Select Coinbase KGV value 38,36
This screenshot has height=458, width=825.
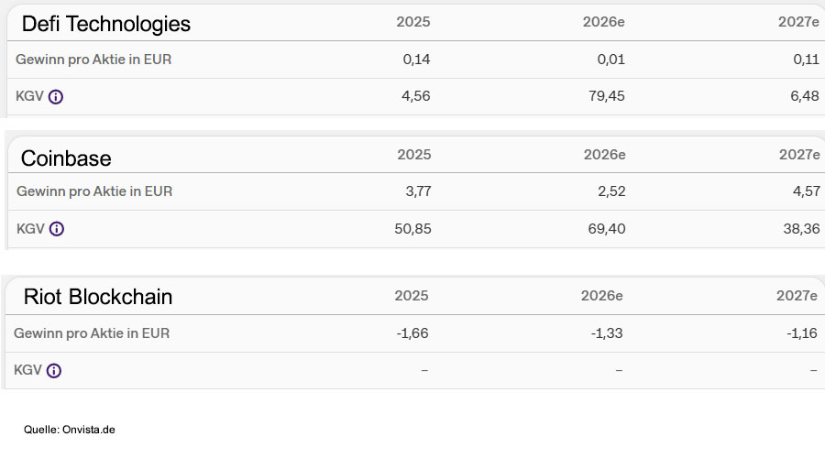point(801,228)
